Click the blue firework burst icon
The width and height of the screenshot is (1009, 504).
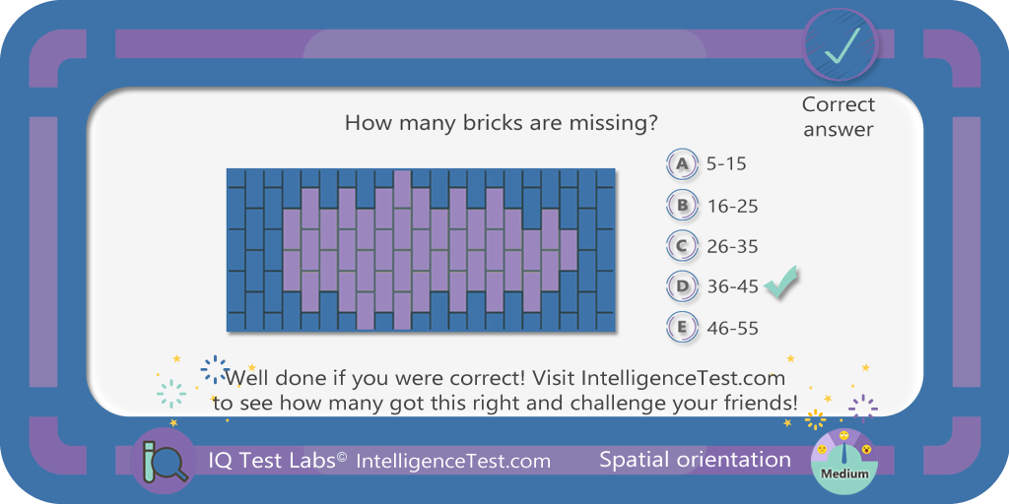point(215,370)
